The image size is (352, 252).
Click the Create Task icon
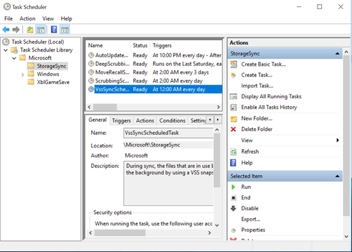[233, 75]
